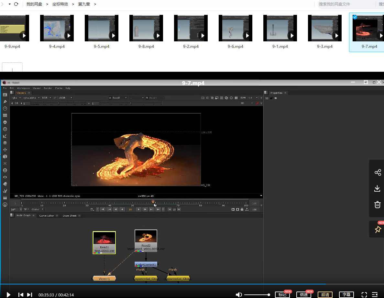Open the Other nodes toolbar icon

coord(5,198)
